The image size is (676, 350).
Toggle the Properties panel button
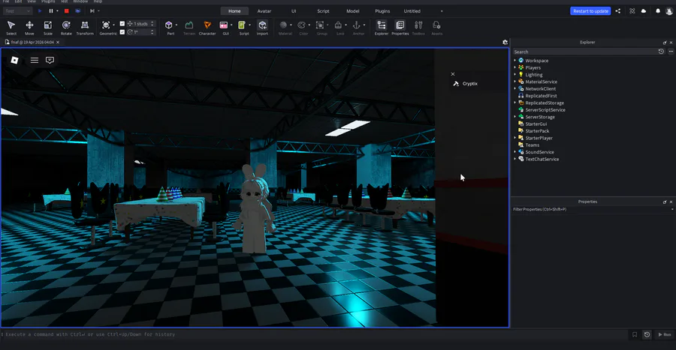pyautogui.click(x=400, y=28)
